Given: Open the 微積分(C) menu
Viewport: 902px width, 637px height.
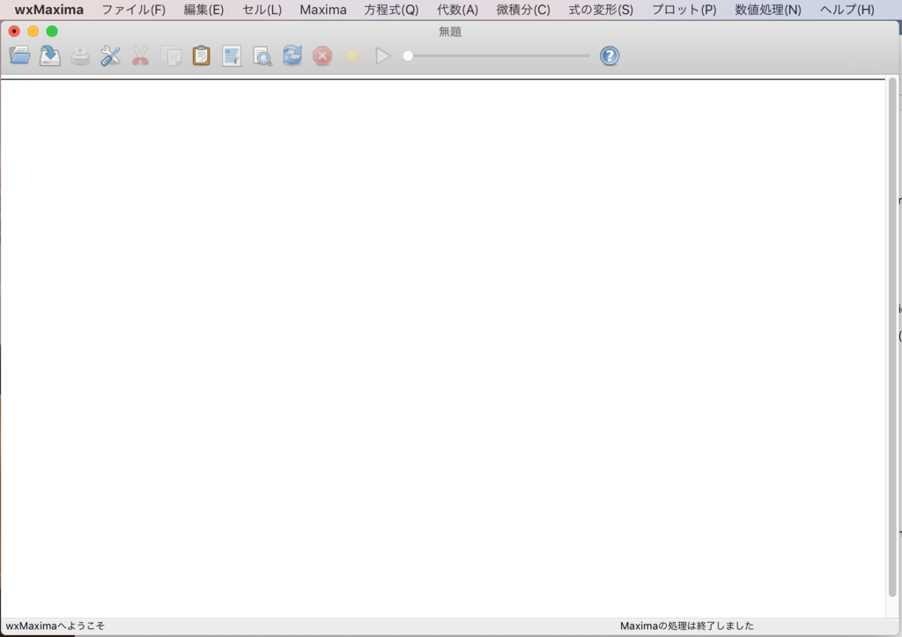Looking at the screenshot, I should 523,10.
